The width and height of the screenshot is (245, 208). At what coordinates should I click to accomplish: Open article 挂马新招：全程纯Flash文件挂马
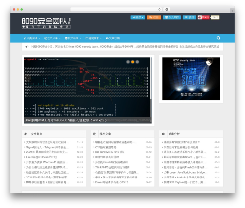pyautogui.click(x=186, y=167)
